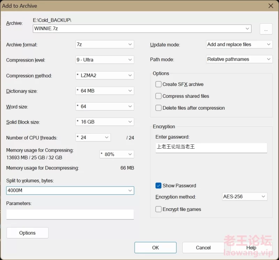
Task: Confirm archive creation with OK
Action: tap(155, 247)
